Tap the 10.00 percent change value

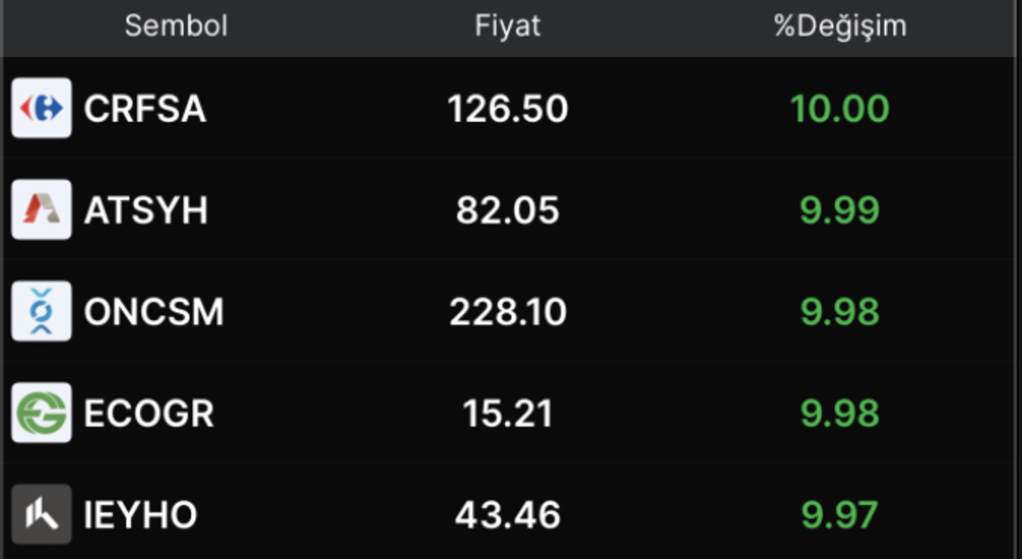(x=840, y=109)
